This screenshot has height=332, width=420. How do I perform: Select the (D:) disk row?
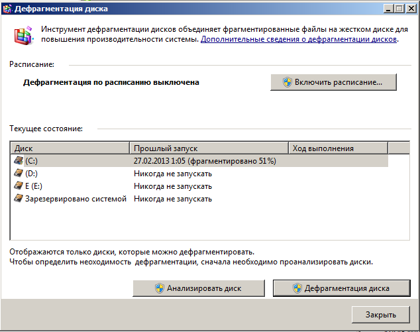(x=199, y=174)
